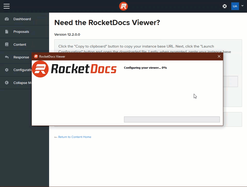Click the Content book icon
The height and width of the screenshot is (187, 247).
click(7, 44)
